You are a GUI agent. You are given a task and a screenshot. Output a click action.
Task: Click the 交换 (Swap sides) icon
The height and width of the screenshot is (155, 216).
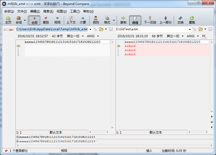[180, 20]
